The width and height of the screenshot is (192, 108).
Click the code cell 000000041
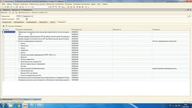pos(92,34)
